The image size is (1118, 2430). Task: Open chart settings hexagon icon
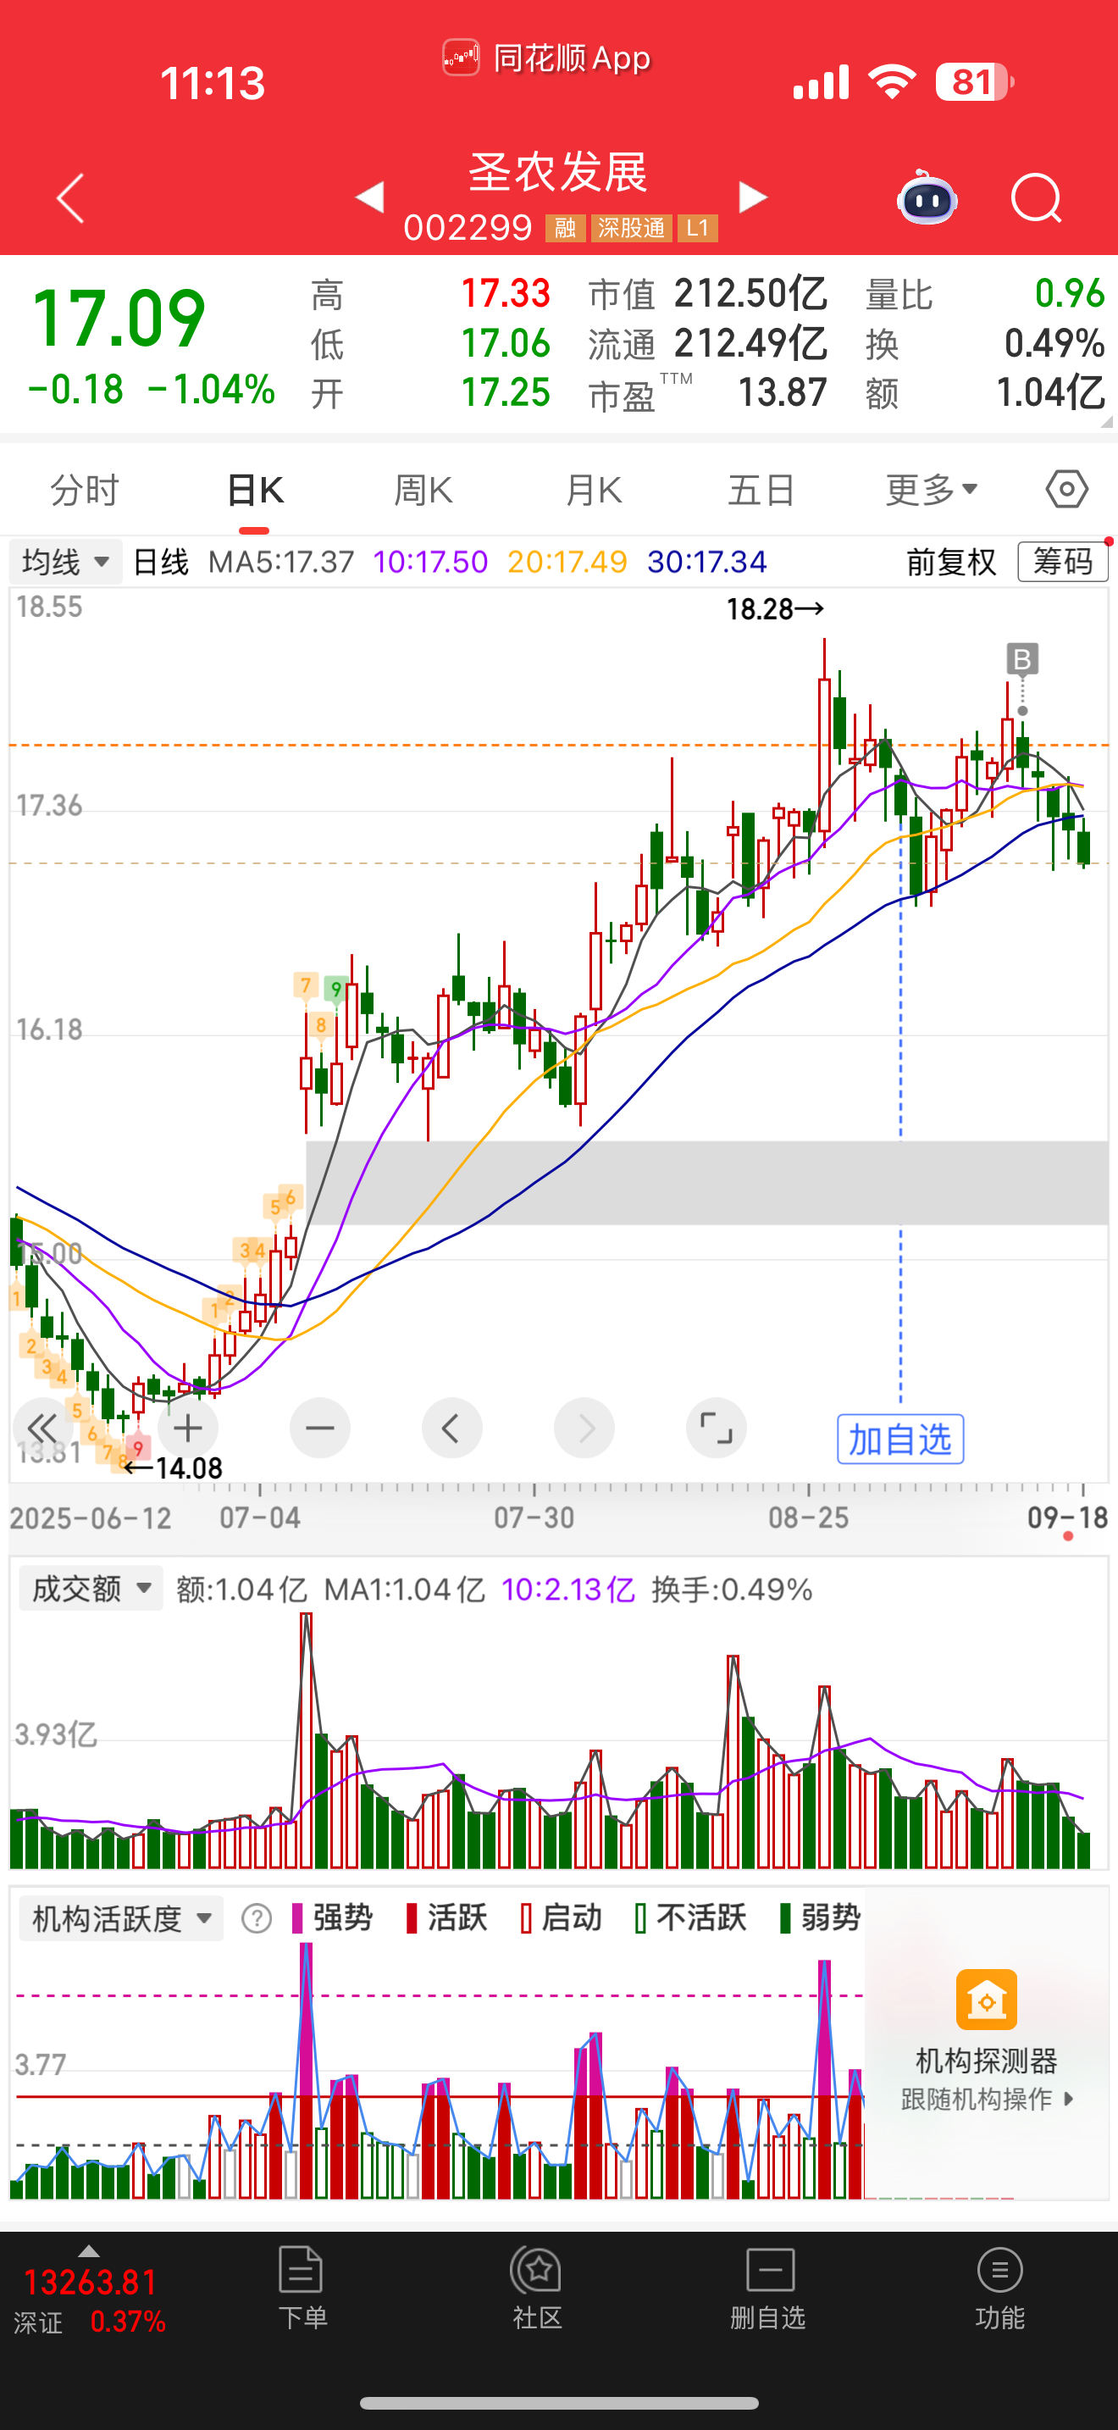coord(1066,490)
